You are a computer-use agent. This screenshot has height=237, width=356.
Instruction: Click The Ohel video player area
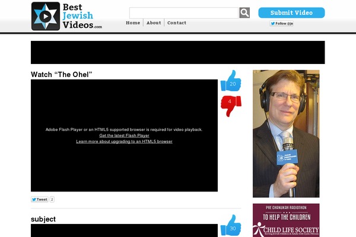(x=124, y=136)
